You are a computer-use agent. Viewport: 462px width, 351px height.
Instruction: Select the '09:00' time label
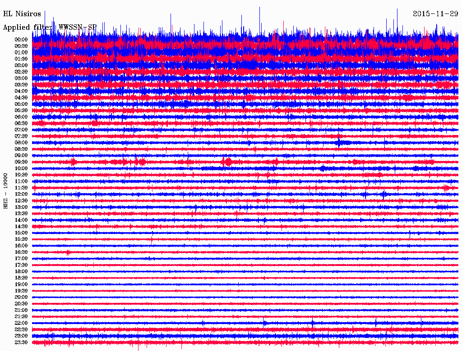(21, 156)
